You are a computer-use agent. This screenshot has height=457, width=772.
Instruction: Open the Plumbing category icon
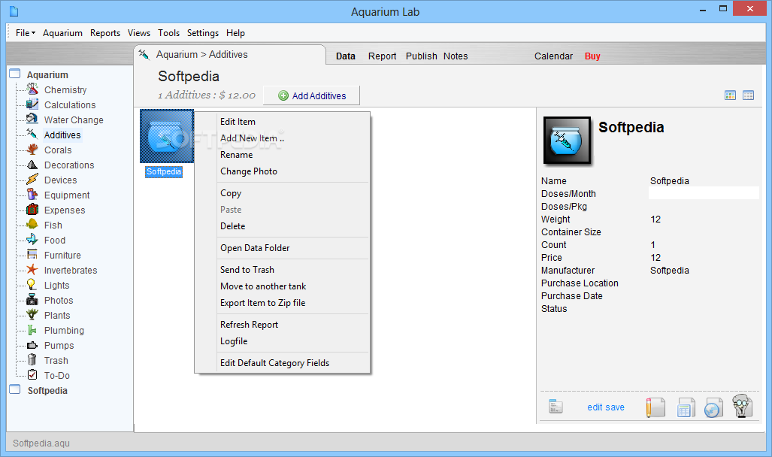pyautogui.click(x=32, y=329)
